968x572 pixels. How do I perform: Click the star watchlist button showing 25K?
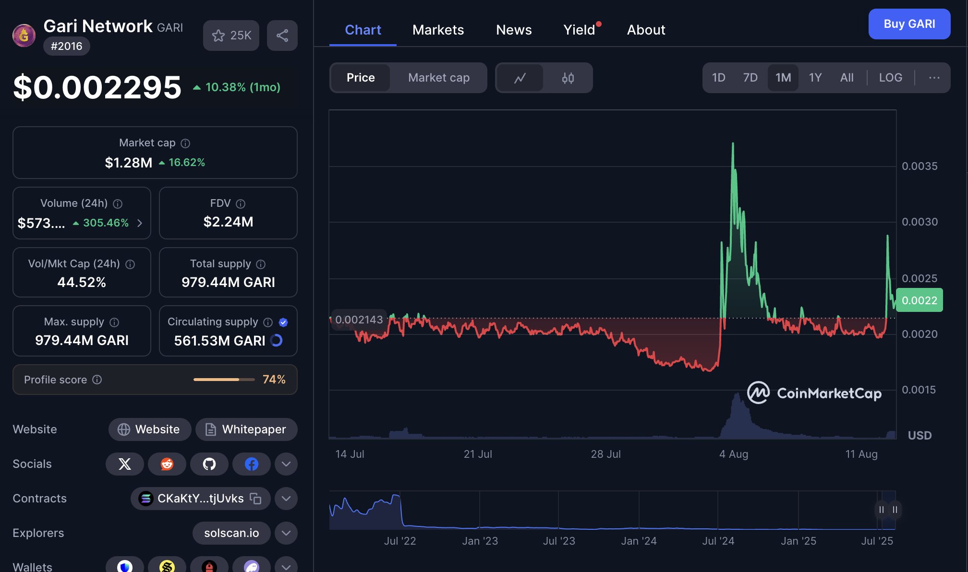[231, 36]
